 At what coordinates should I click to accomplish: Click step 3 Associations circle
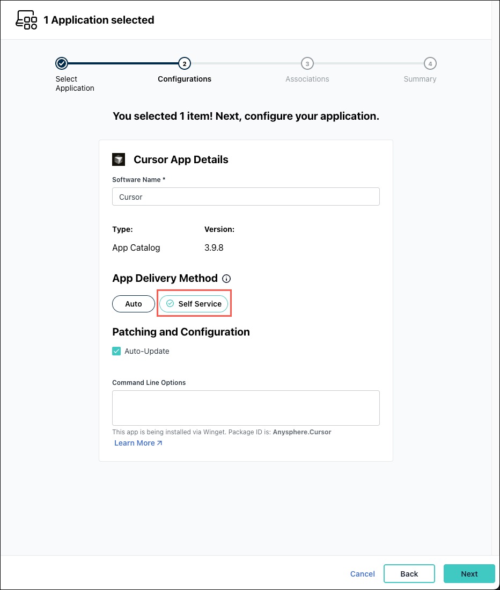click(307, 63)
